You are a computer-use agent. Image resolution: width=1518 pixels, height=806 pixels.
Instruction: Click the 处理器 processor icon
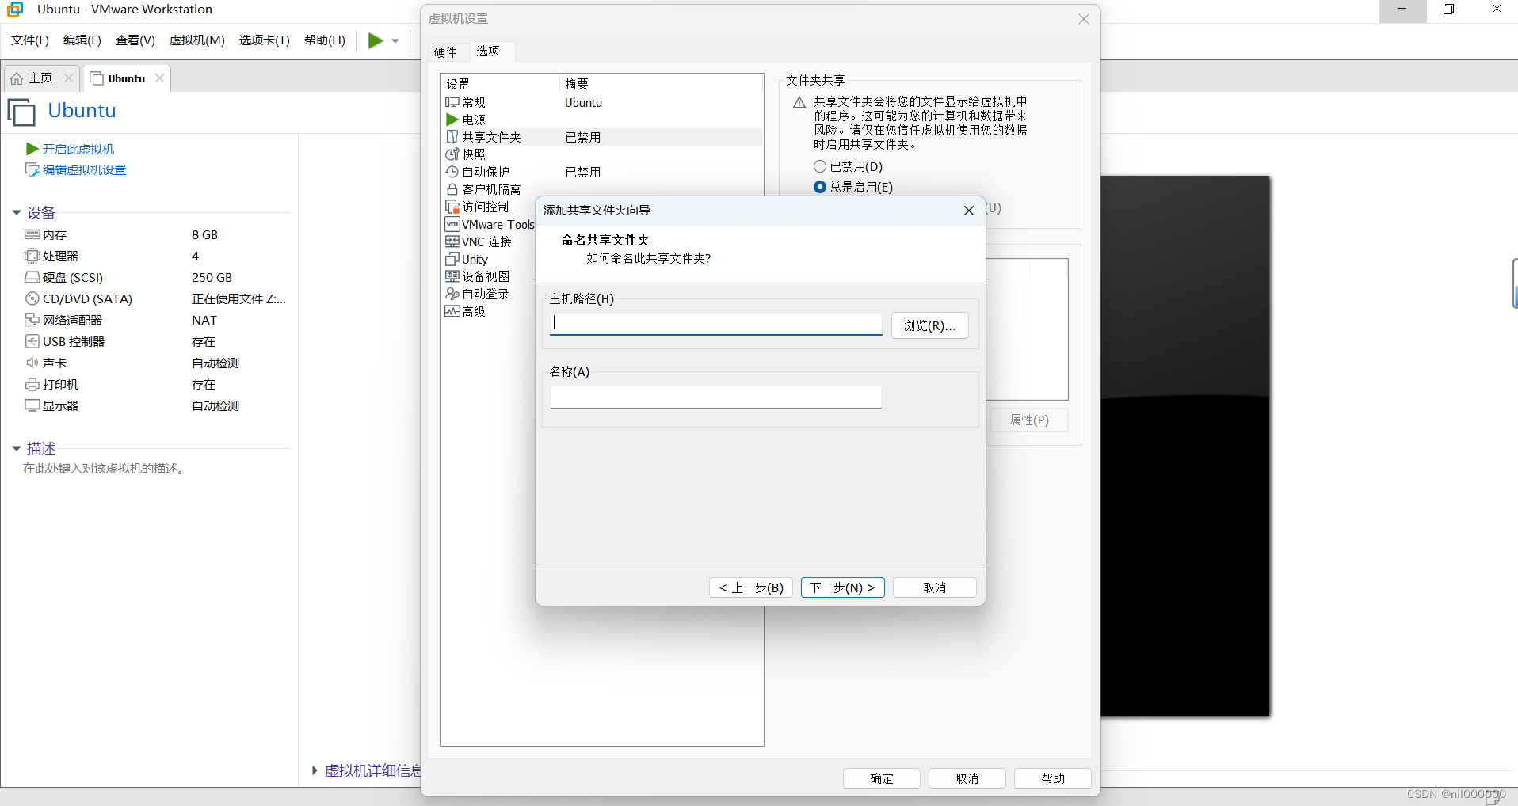pyautogui.click(x=32, y=256)
